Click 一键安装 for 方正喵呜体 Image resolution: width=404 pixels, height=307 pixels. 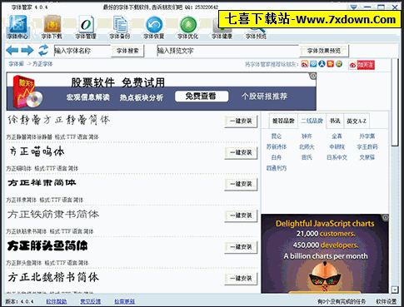coord(241,152)
